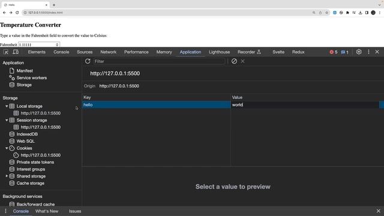Click the Key column header
Image resolution: width=384 pixels, height=216 pixels.
pos(156,97)
